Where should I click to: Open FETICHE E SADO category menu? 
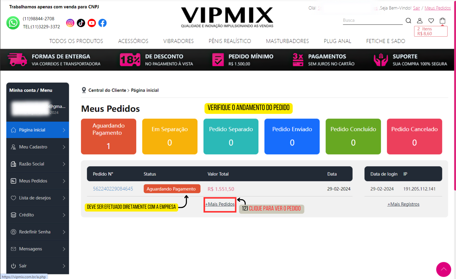point(386,41)
